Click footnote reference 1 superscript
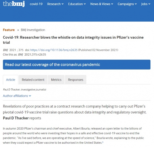This screenshot has height=148, width=154. point(103,142)
